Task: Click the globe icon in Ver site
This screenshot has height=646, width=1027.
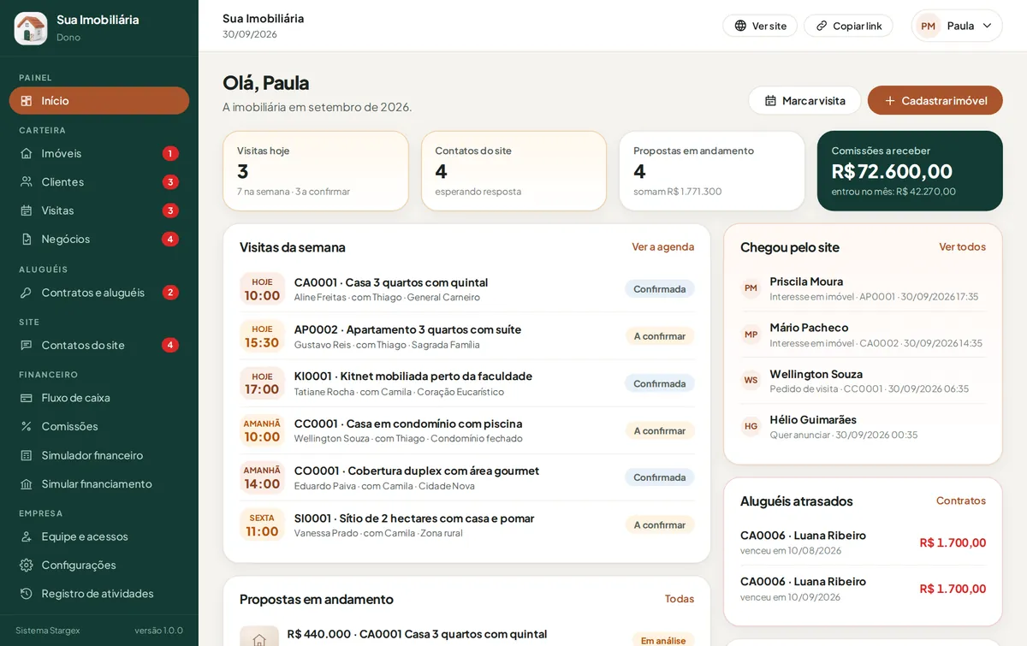Action: [x=740, y=26]
